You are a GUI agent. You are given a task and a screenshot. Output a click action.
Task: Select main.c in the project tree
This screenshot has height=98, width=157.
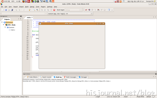tap(13, 30)
